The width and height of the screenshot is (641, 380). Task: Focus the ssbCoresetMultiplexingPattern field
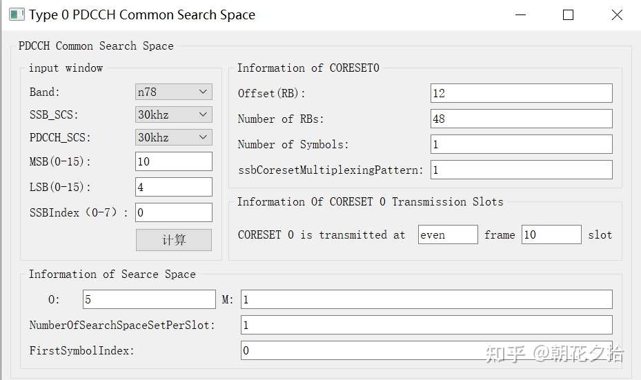[521, 170]
